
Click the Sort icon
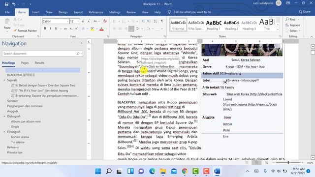click(x=156, y=21)
